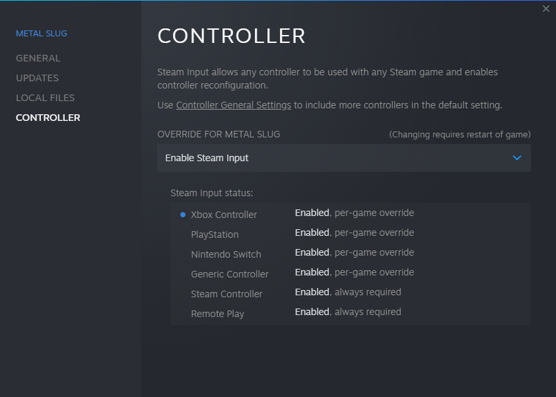
Task: Open the Enable Steam Input combo box
Action: [343, 158]
